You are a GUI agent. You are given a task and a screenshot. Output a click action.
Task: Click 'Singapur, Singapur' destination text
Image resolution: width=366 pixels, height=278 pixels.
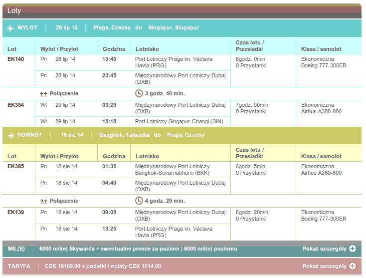(x=174, y=27)
